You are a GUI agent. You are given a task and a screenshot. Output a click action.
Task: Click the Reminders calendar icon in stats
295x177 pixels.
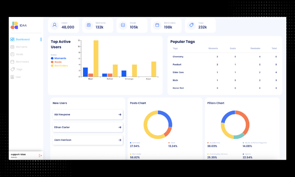click(x=157, y=25)
